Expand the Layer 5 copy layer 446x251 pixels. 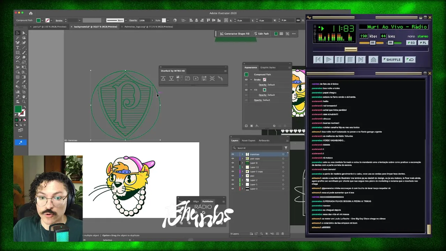243,172
